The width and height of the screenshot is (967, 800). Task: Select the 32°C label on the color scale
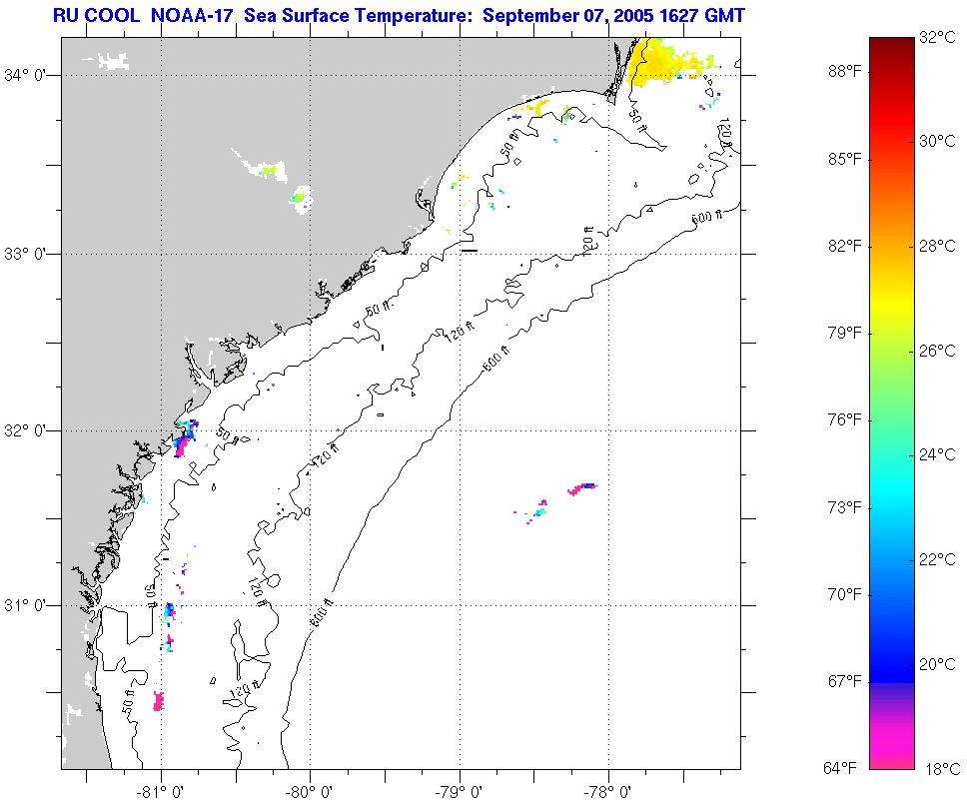pyautogui.click(x=936, y=37)
